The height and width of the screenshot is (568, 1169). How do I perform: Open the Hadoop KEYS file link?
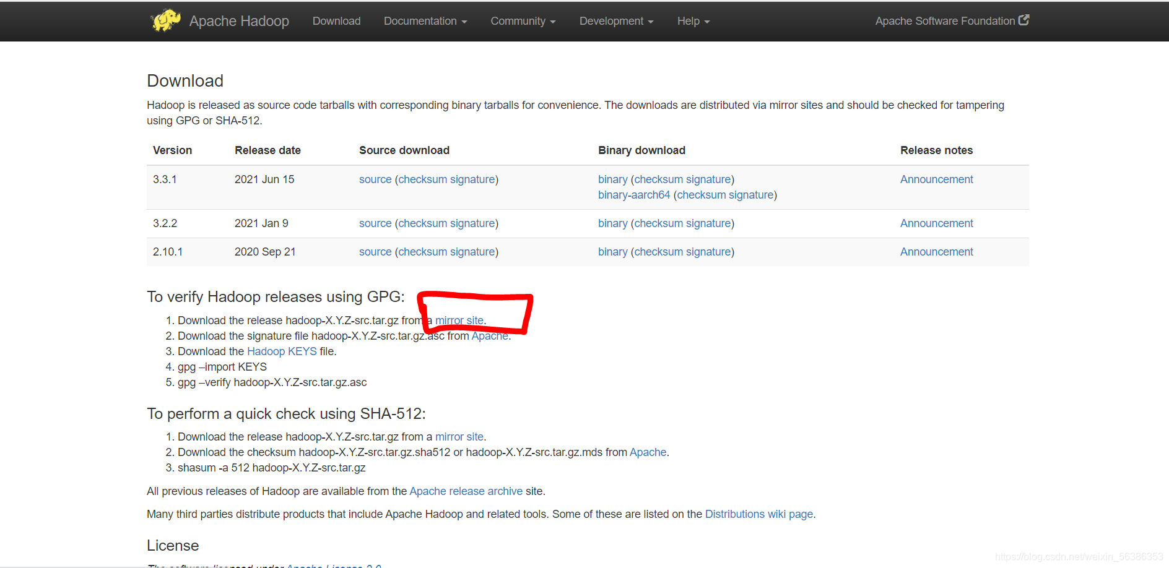click(x=282, y=351)
